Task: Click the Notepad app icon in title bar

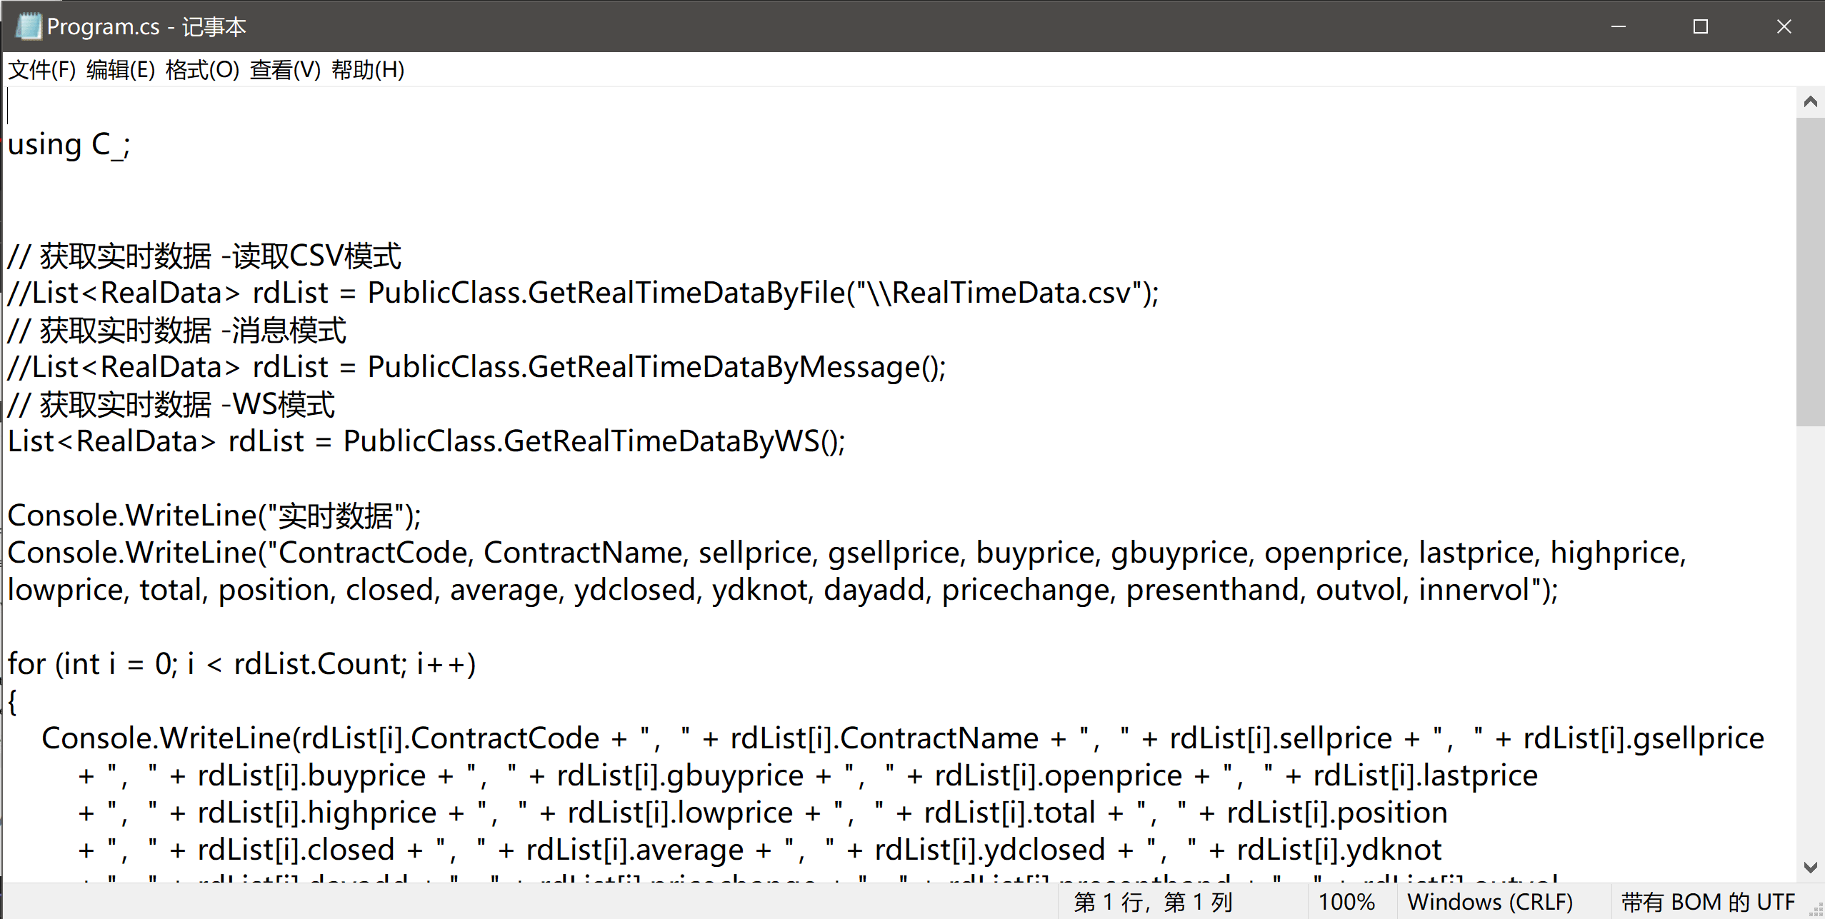Action: click(x=29, y=26)
